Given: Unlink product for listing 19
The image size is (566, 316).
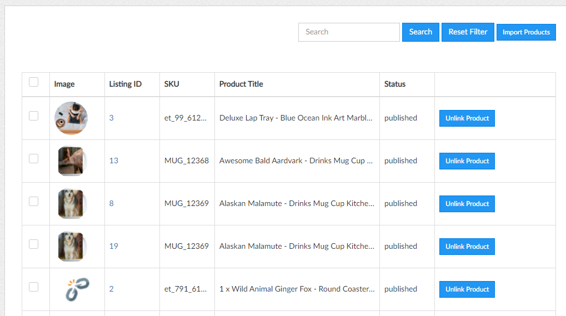Looking at the screenshot, I should (x=467, y=247).
